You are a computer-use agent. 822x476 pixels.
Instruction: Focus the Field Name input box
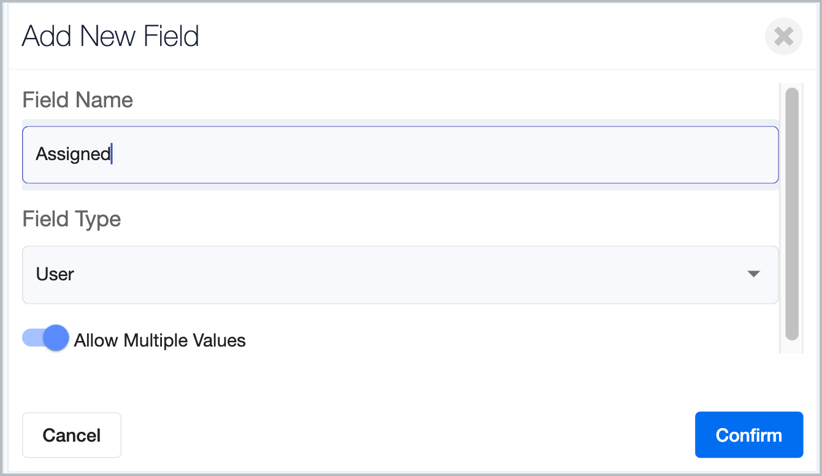(400, 155)
